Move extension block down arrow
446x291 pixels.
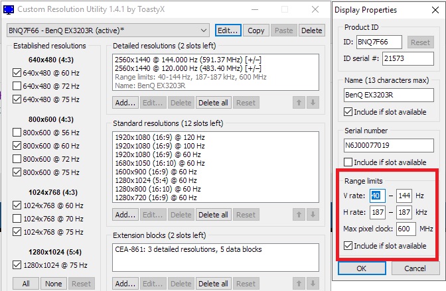click(313, 284)
